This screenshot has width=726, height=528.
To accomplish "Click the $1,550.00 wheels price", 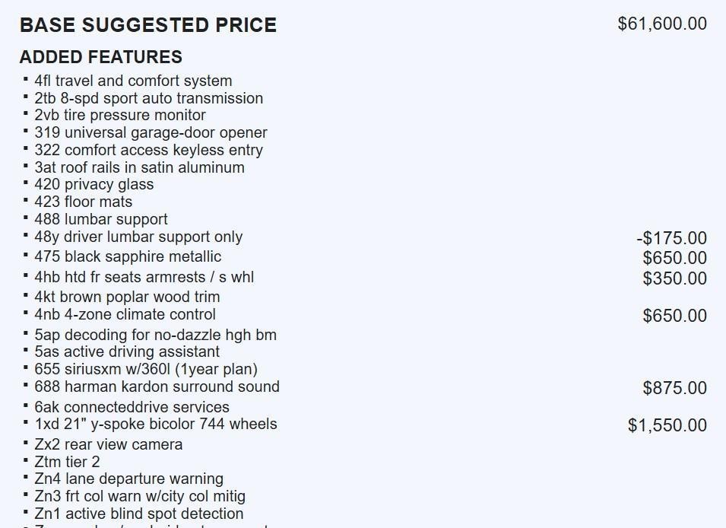I will [667, 425].
